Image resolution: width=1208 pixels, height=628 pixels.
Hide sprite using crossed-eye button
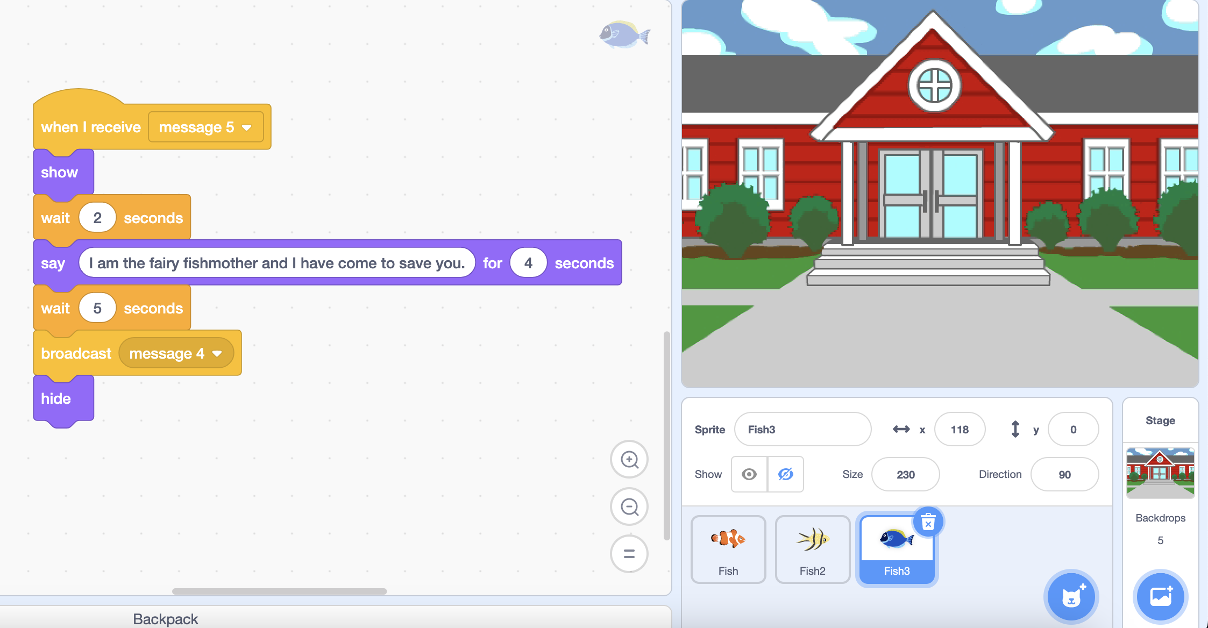[x=785, y=474]
